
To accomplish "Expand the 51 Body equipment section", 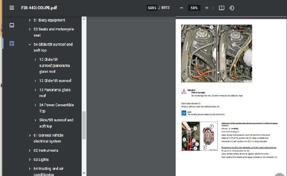I will coord(30,20).
